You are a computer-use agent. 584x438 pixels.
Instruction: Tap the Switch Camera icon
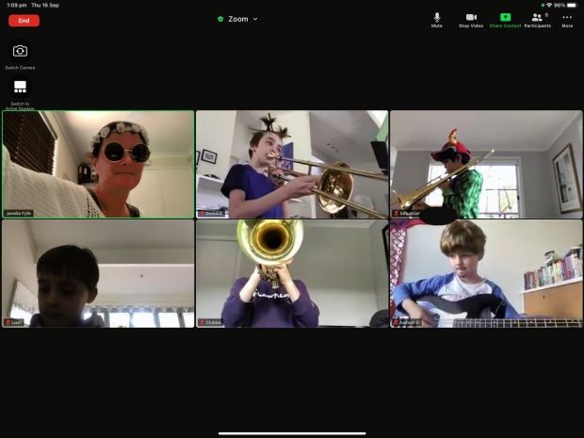[x=20, y=52]
